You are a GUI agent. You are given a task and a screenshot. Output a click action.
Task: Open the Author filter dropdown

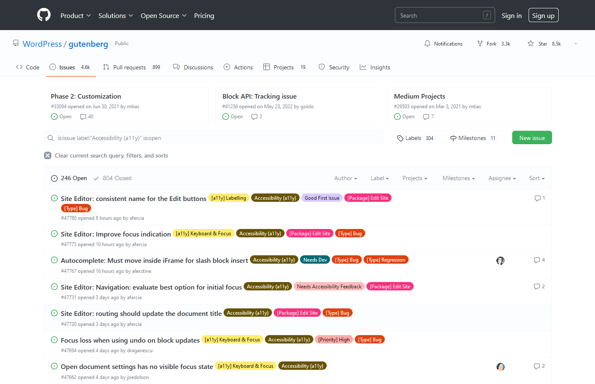coord(346,178)
